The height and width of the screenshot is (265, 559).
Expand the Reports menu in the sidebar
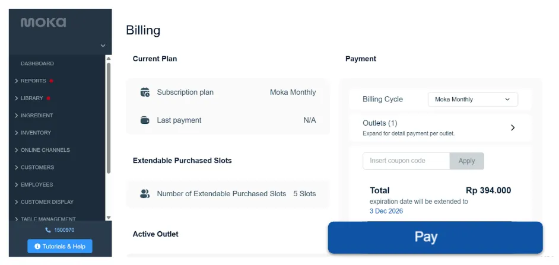click(x=33, y=81)
